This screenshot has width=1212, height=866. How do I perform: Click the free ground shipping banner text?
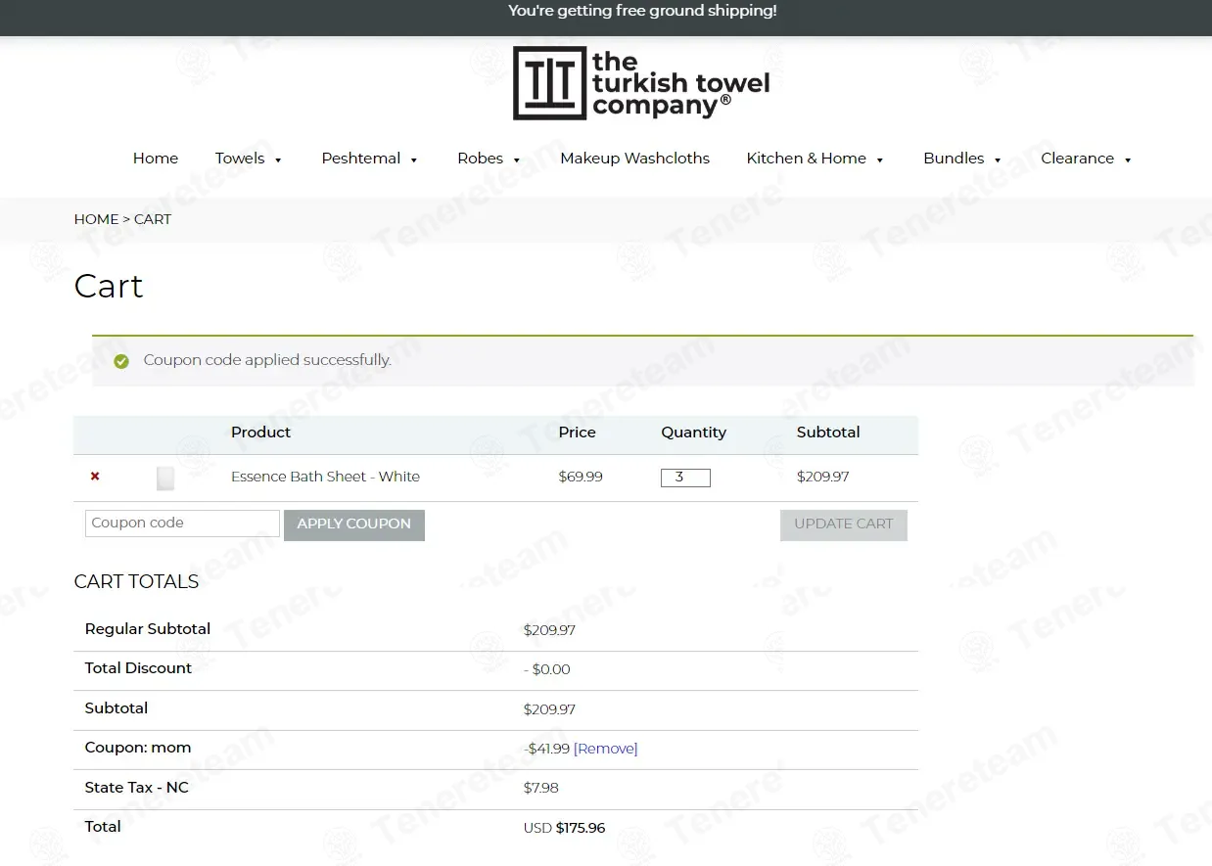(x=642, y=12)
